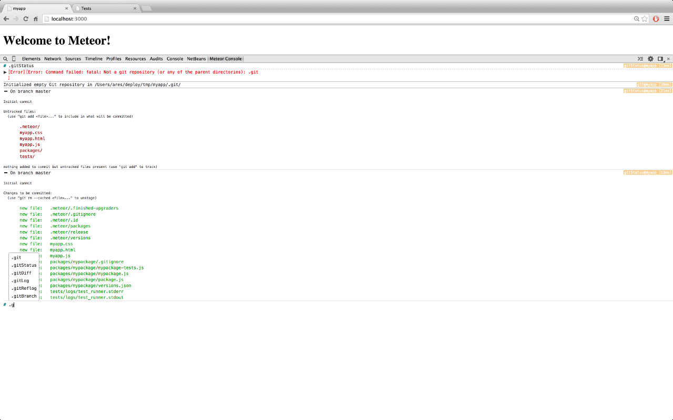Viewport: 673px width, 420px height.
Task: Click packages/mypackage/package.js line
Action: (x=87, y=280)
